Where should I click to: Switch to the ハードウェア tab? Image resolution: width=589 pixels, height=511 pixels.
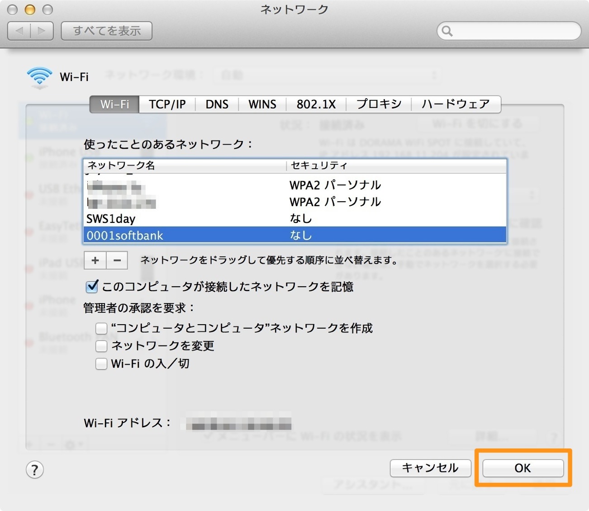pyautogui.click(x=456, y=104)
